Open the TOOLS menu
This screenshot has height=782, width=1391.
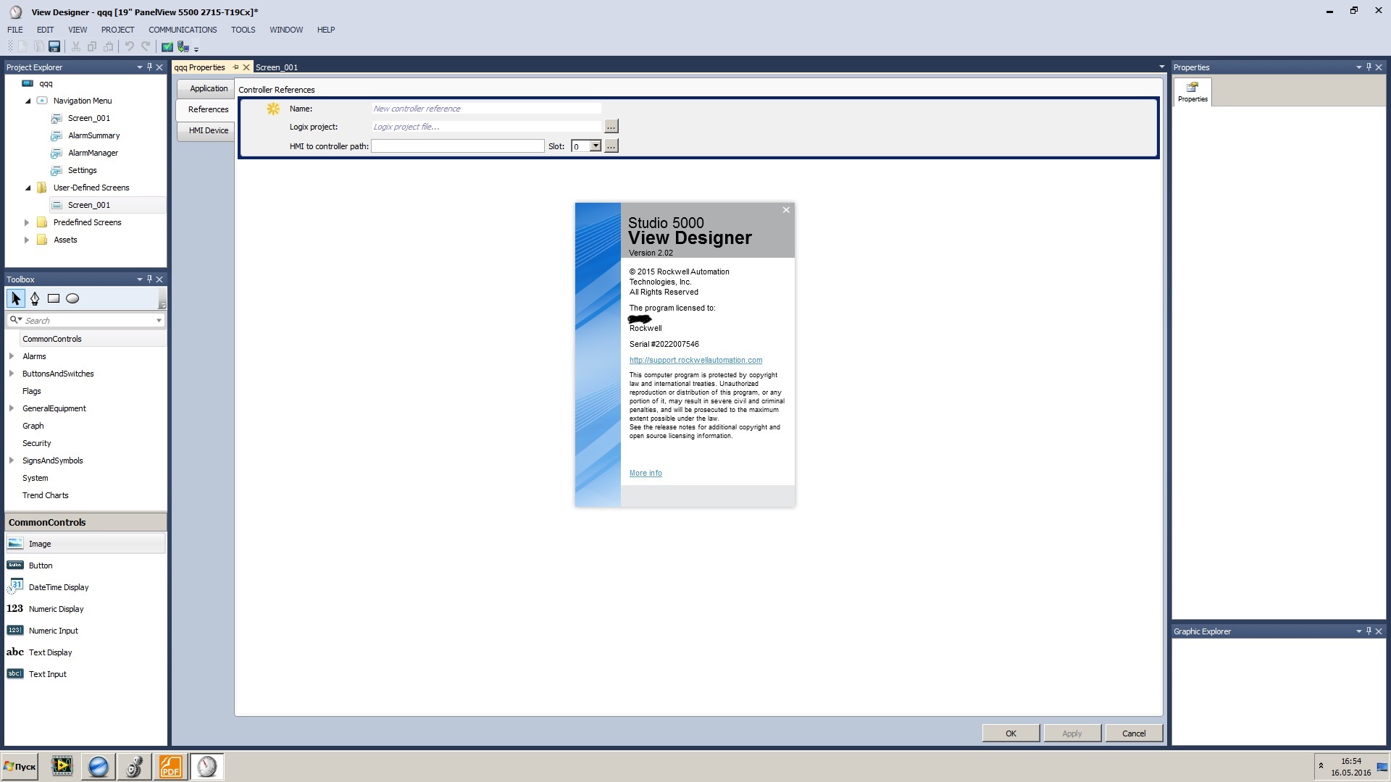[x=243, y=30]
